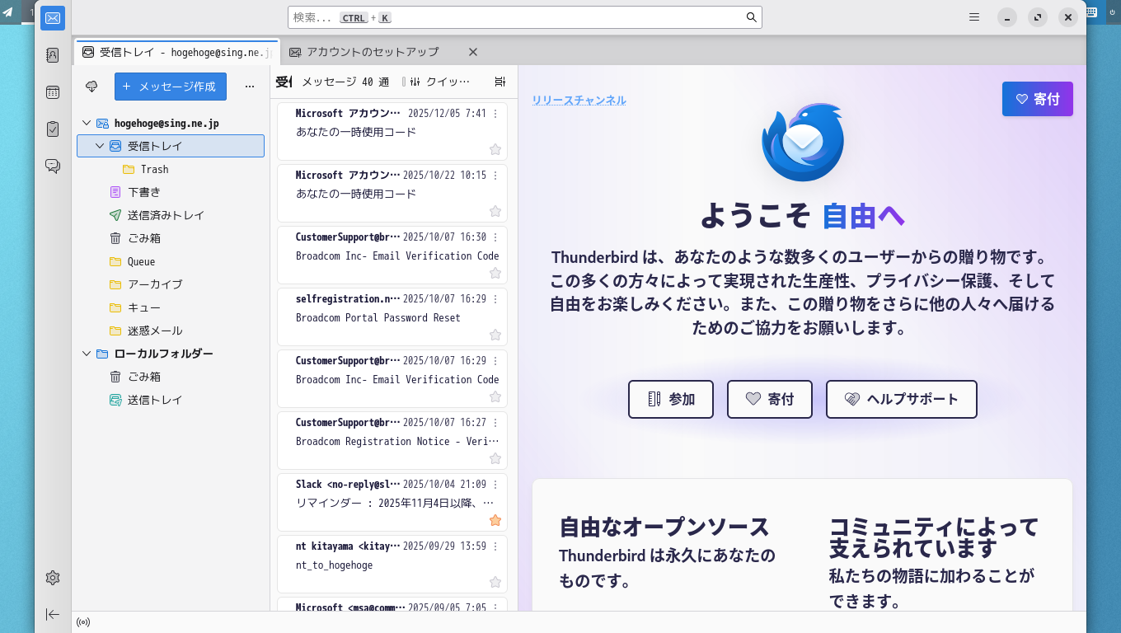The width and height of the screenshot is (1121, 633).
Task: Open the Calendar from the sidebar
Action: [53, 92]
